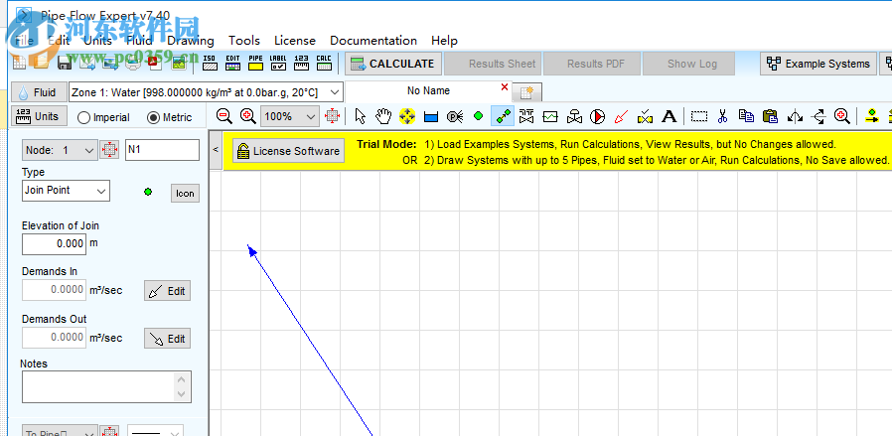892x436 pixels.
Task: Click the yellow move-arrows drawing tool
Action: coord(406,116)
